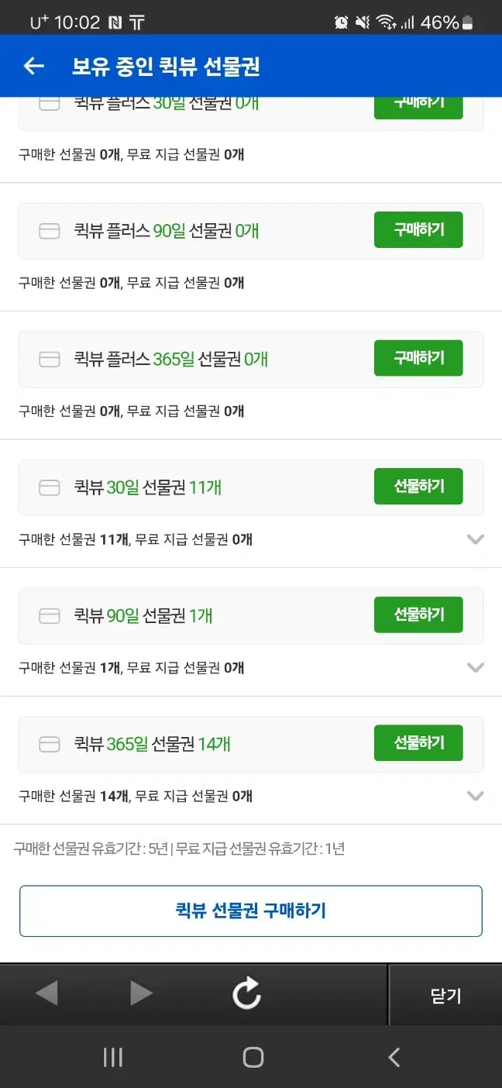Tap 선물하기 for 퀵뷰 30일 선물권

pyautogui.click(x=418, y=487)
